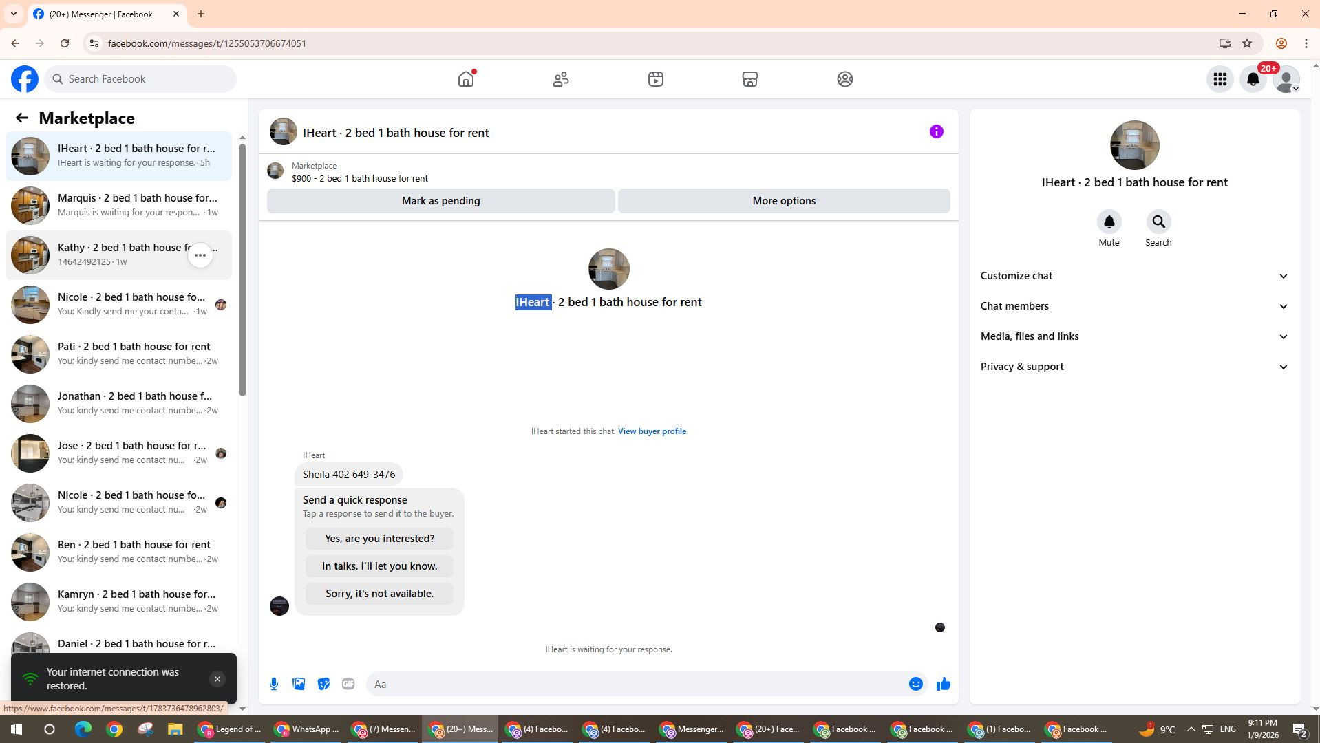The height and width of the screenshot is (743, 1320).
Task: Open a new browser tab
Action: [201, 14]
